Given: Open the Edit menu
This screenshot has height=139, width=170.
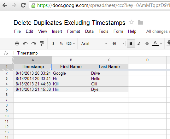Looking at the screenshot, I should click(29, 32).
